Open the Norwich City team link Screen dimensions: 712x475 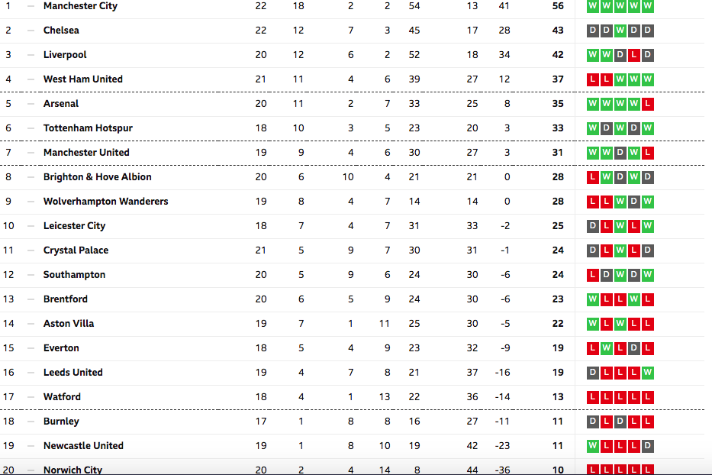[72, 470]
